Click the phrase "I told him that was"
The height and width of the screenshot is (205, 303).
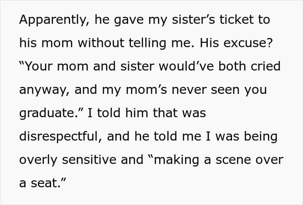147,113
